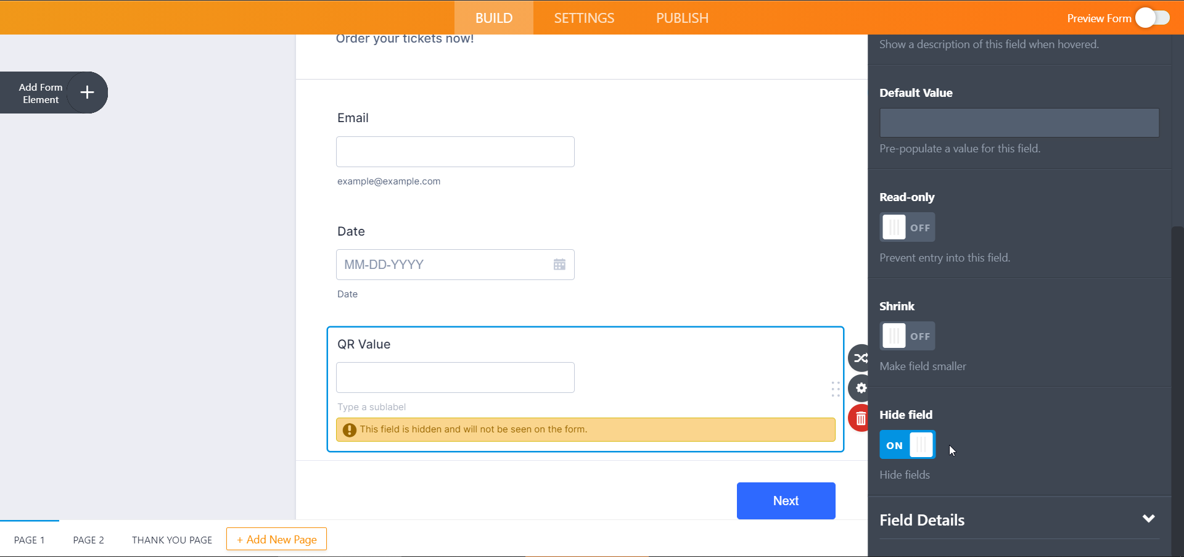Go to PAGE 2
The width and height of the screenshot is (1184, 557).
coord(89,539)
